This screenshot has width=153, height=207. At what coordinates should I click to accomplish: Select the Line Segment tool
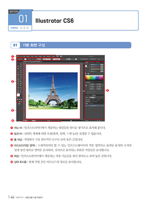(18, 70)
